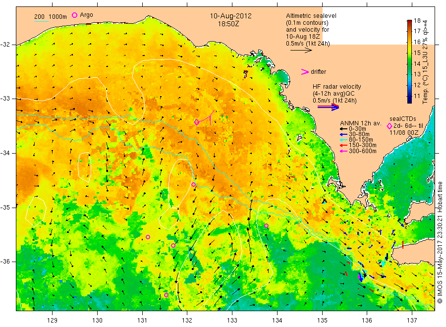Click the IMOS copyright timestamp text
The image size is (446, 327).
point(440,242)
